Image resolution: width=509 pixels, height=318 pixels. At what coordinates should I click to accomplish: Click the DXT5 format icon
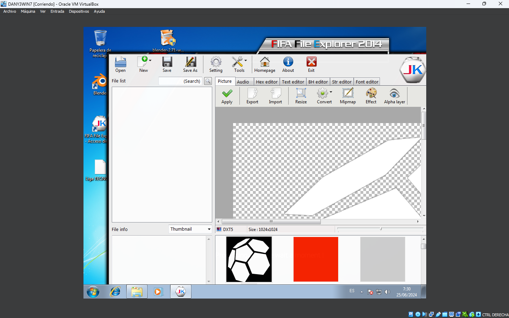click(x=219, y=229)
